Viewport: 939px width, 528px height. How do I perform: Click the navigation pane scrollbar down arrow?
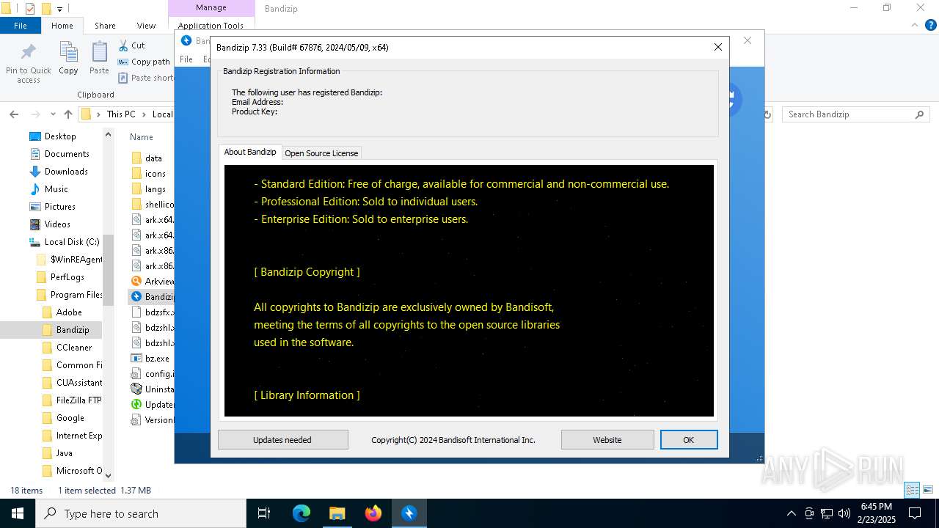[x=108, y=476]
